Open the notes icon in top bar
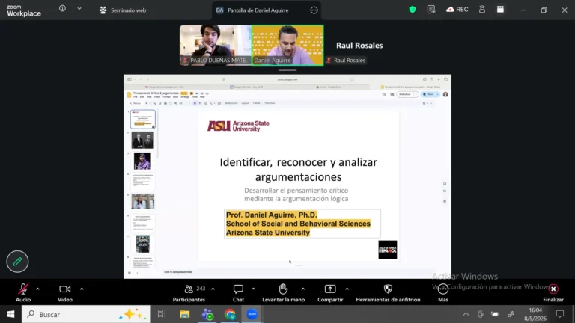575x323 pixels. [431, 10]
